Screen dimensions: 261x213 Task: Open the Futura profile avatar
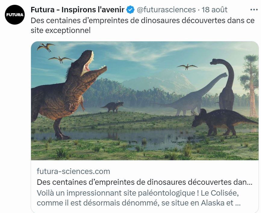tap(14, 15)
